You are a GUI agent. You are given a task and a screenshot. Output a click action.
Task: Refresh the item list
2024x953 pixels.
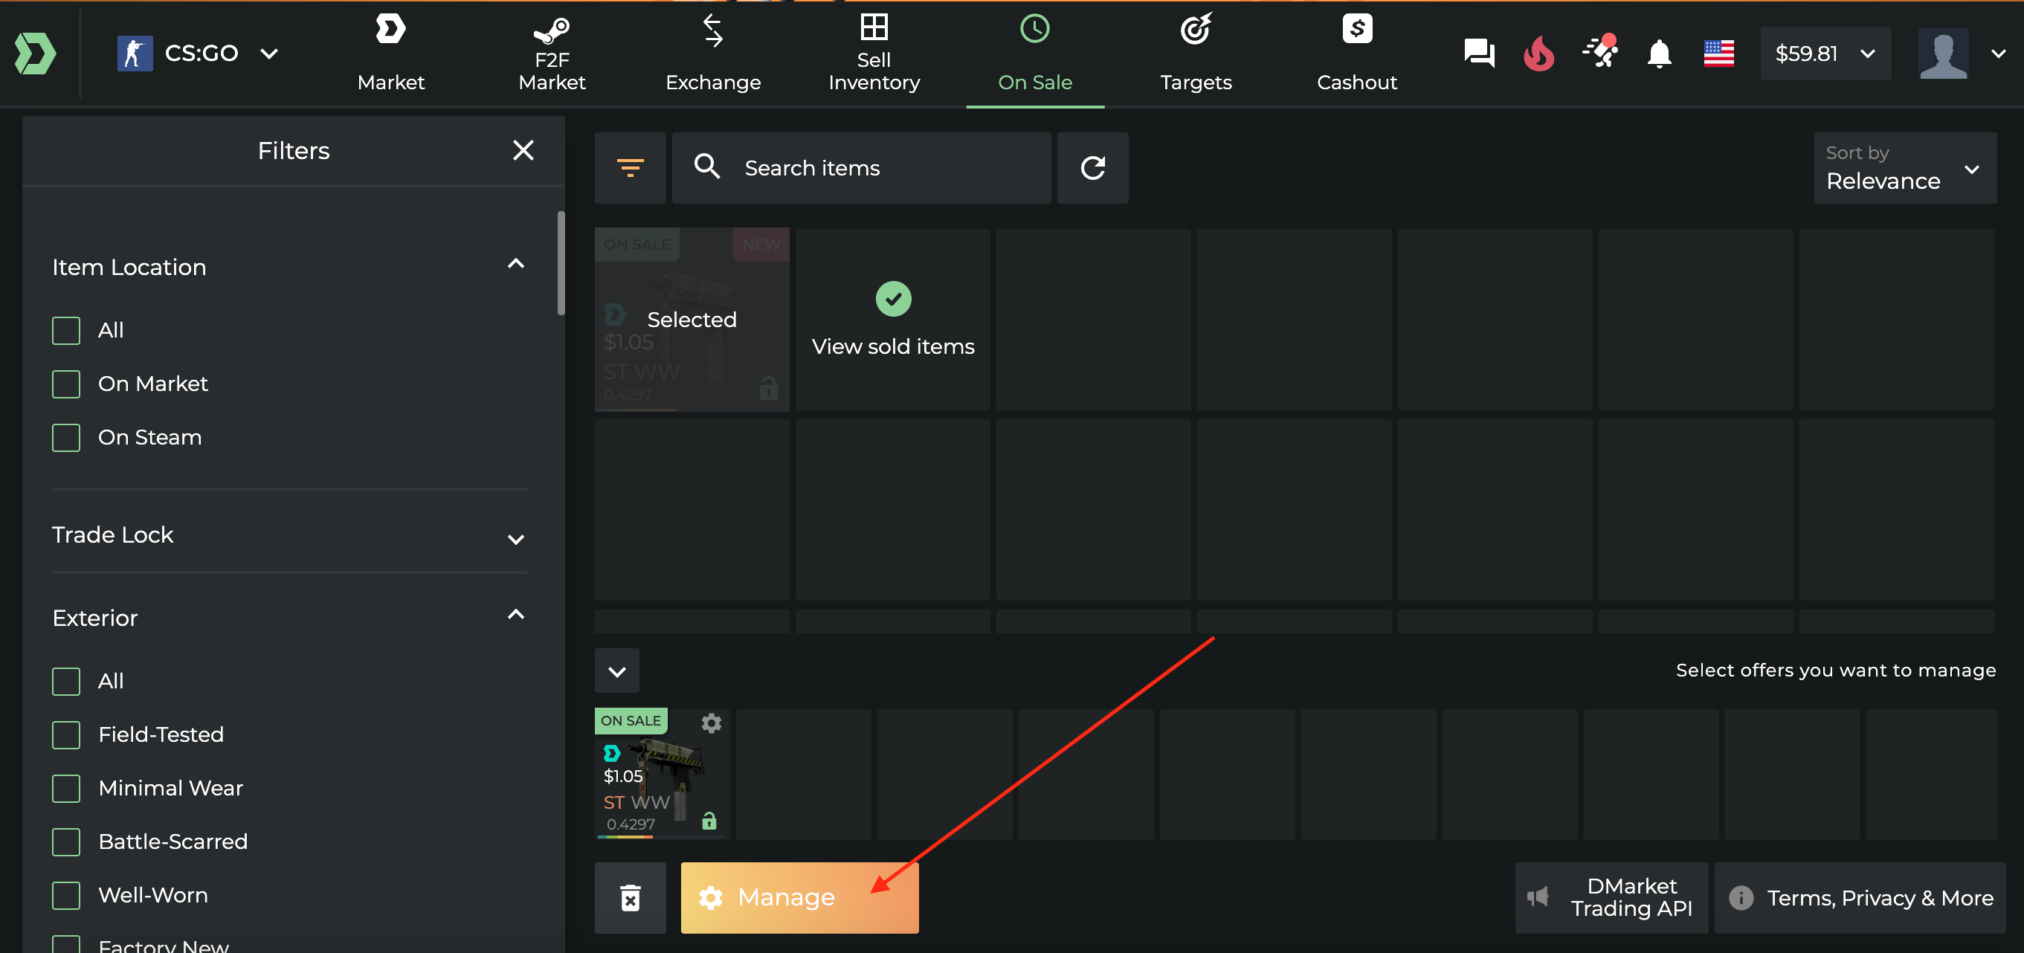tap(1092, 167)
